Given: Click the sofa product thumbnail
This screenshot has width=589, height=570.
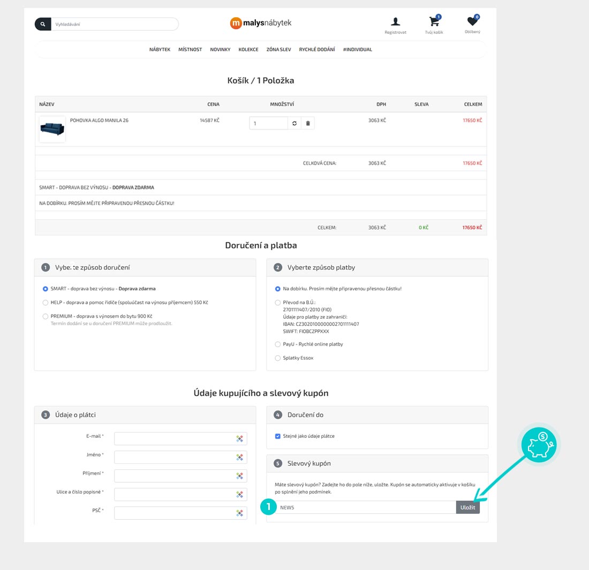Looking at the screenshot, I should point(52,130).
